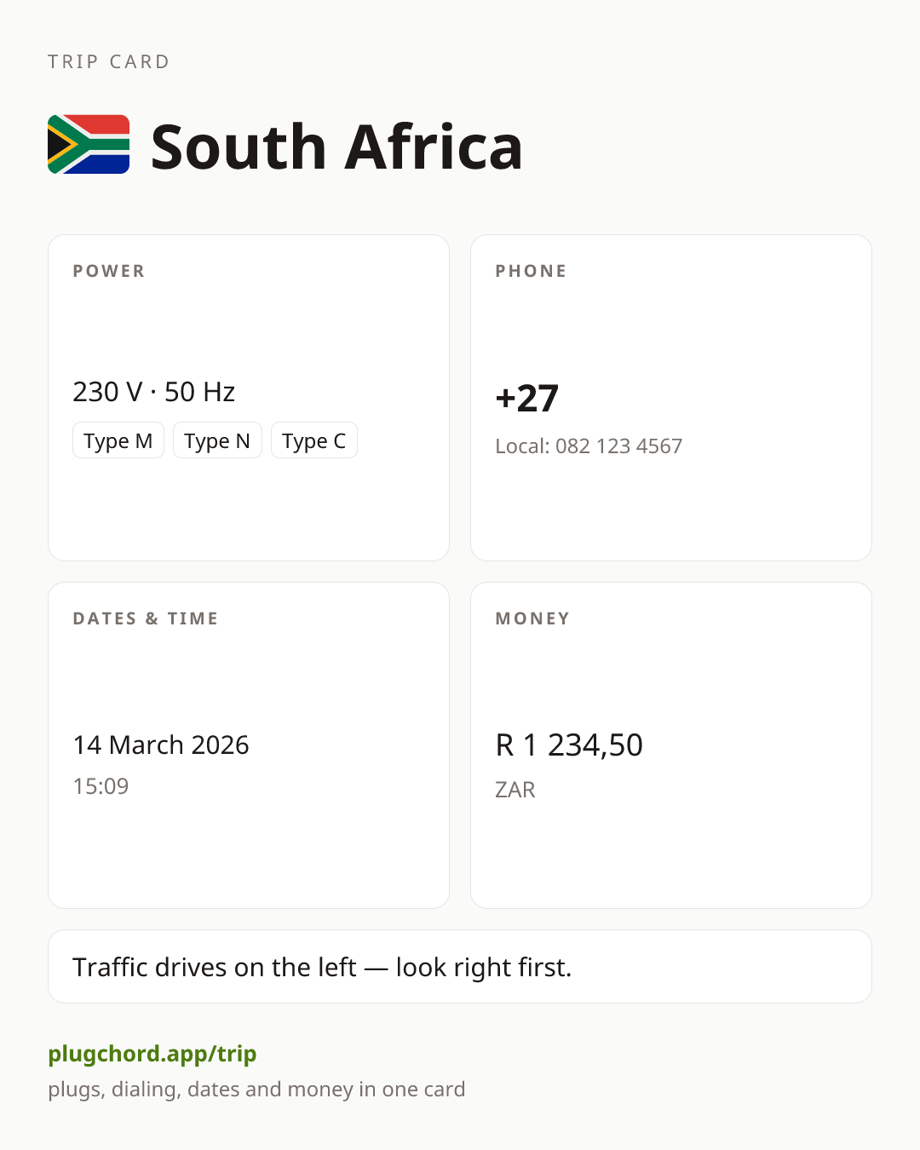920x1150 pixels.
Task: Select the Phone card header
Action: 532,271
